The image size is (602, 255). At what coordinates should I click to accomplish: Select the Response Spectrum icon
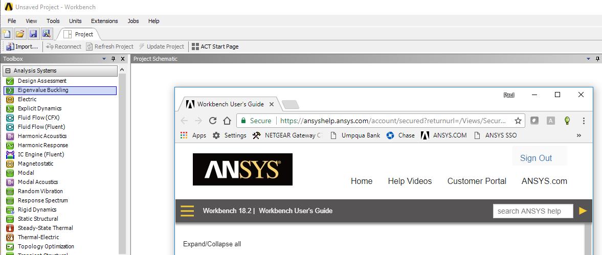(x=10, y=200)
